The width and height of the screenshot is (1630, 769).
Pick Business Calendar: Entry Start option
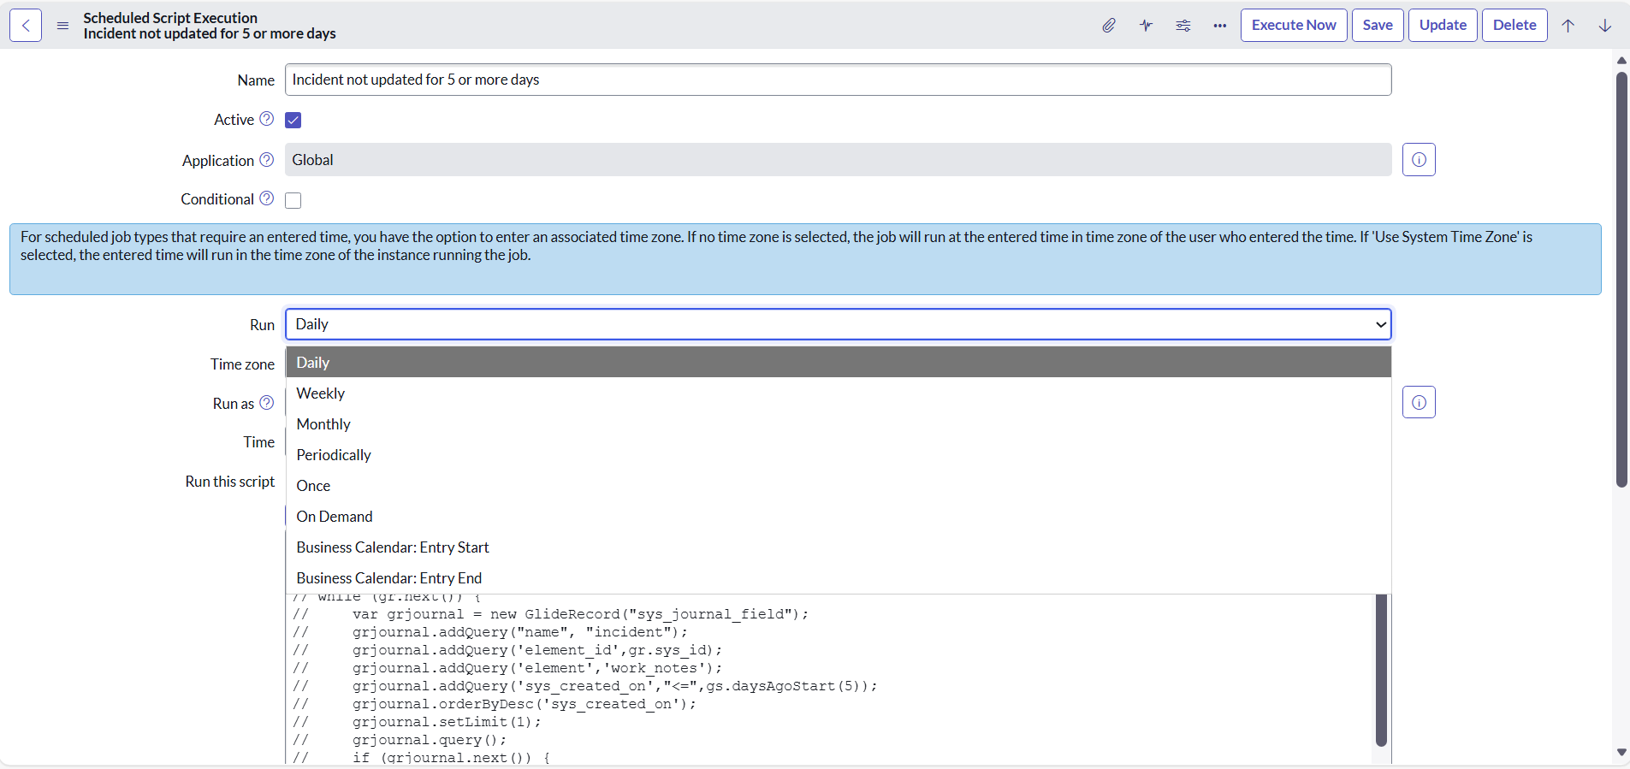click(393, 547)
